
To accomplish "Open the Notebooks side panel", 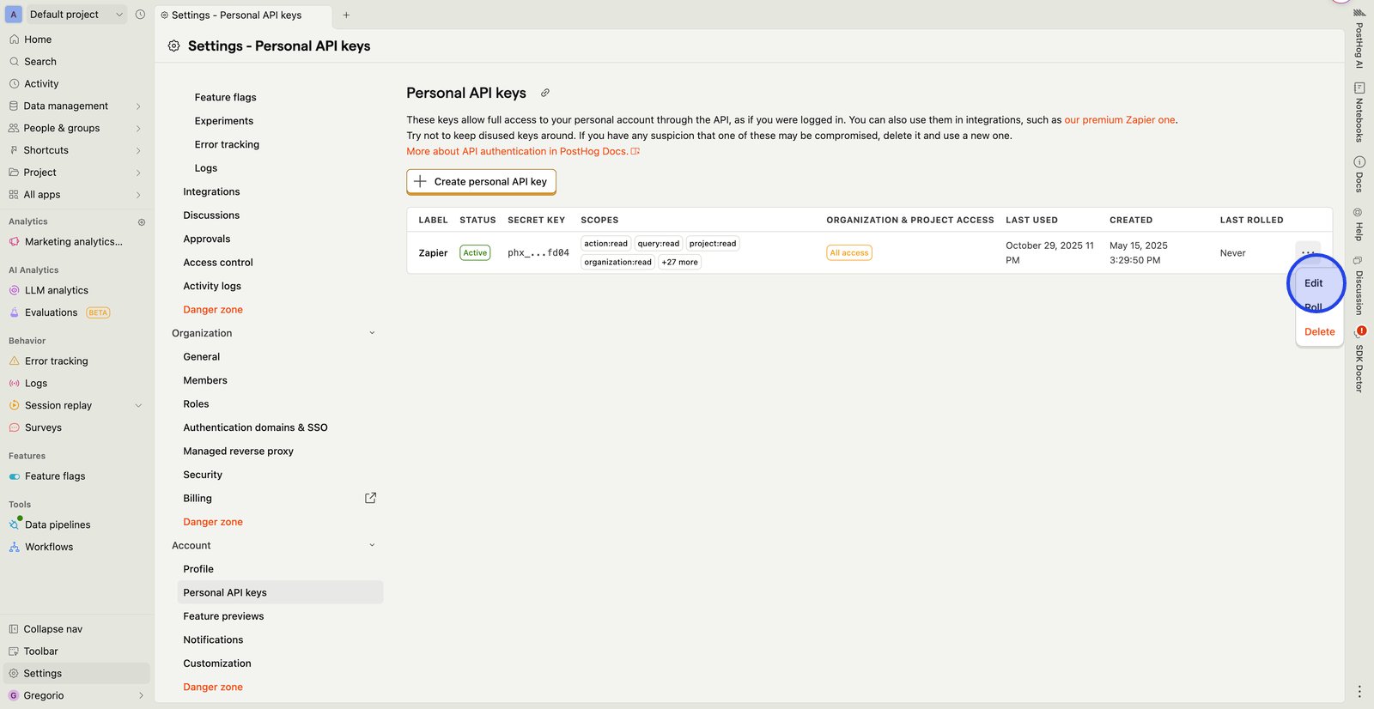I will (x=1359, y=112).
